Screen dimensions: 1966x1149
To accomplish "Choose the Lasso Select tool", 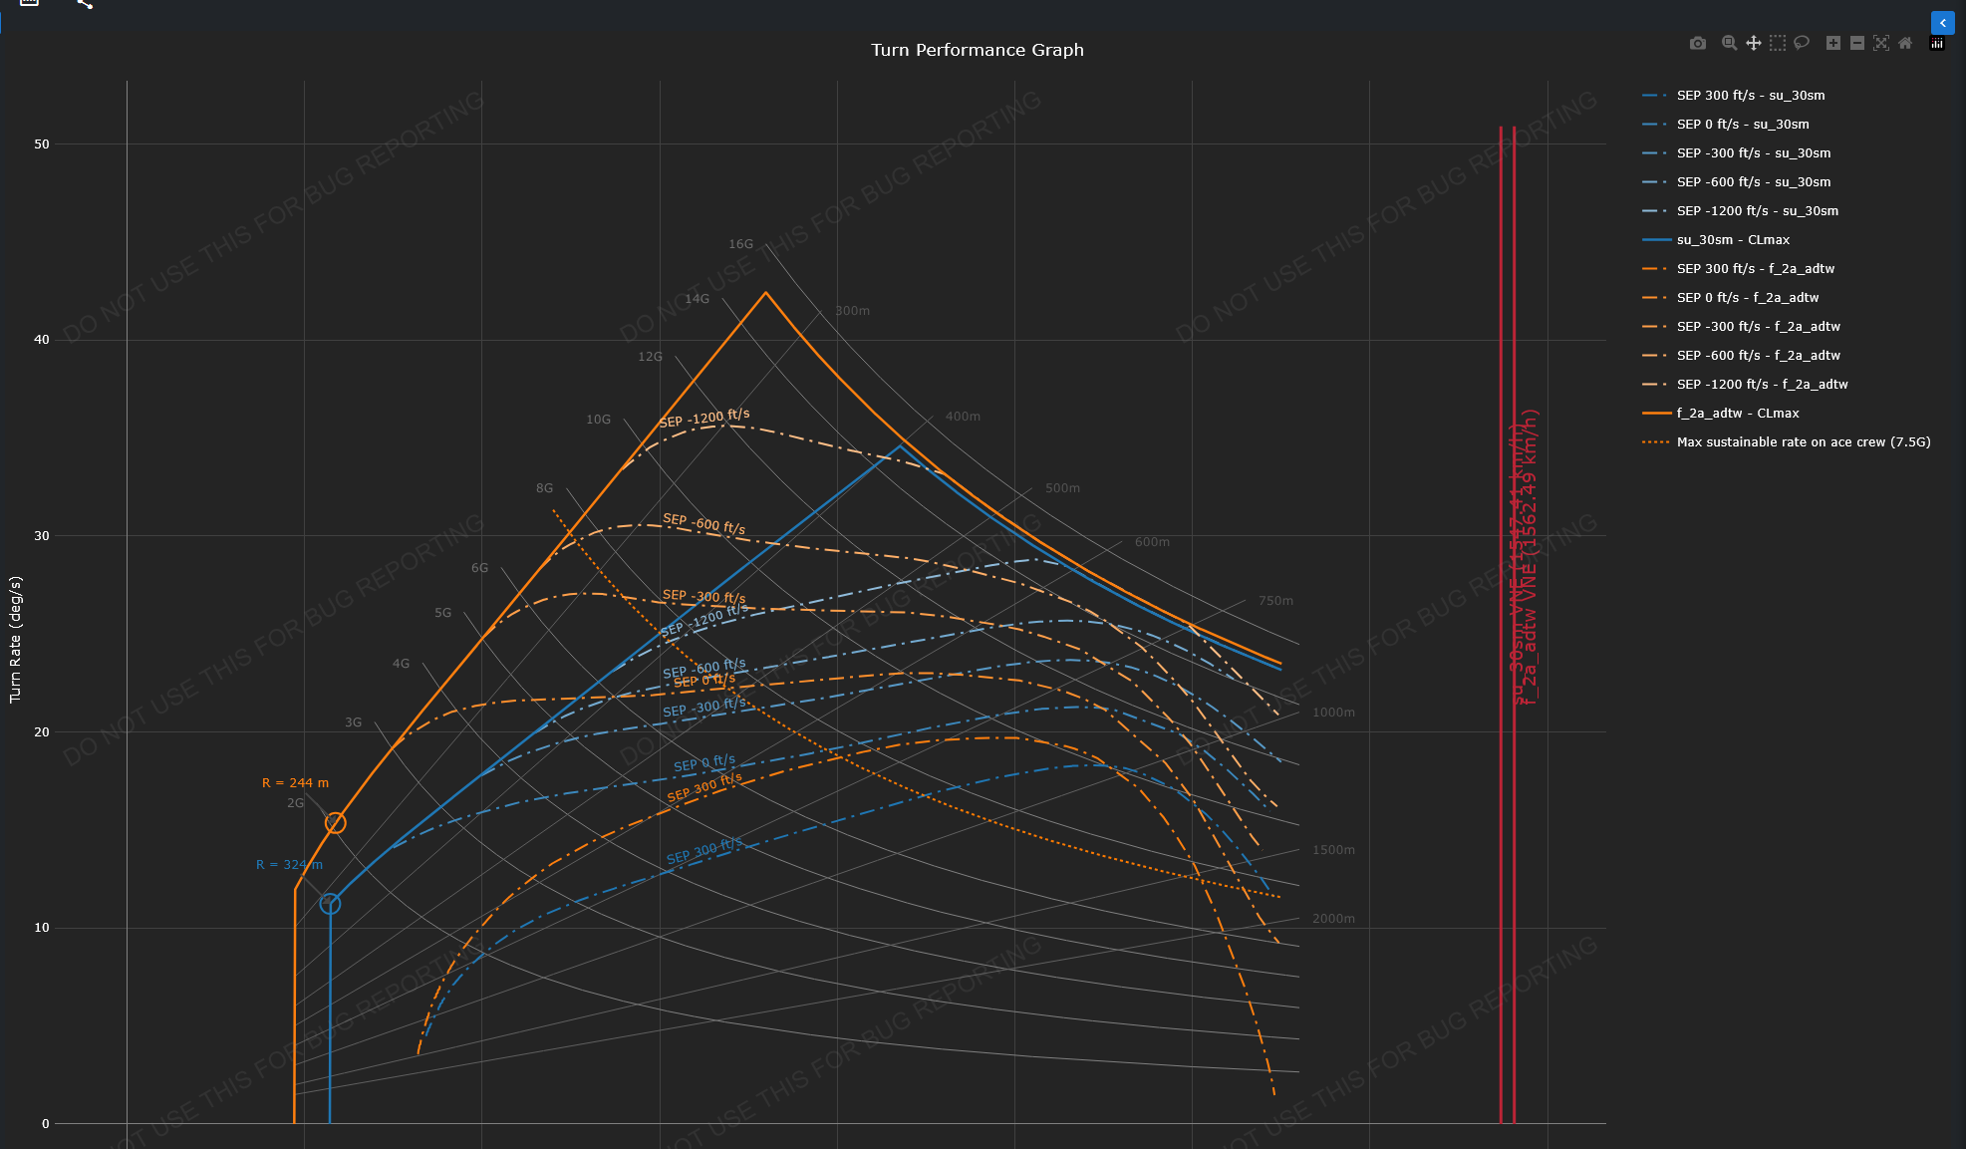I will (1802, 43).
